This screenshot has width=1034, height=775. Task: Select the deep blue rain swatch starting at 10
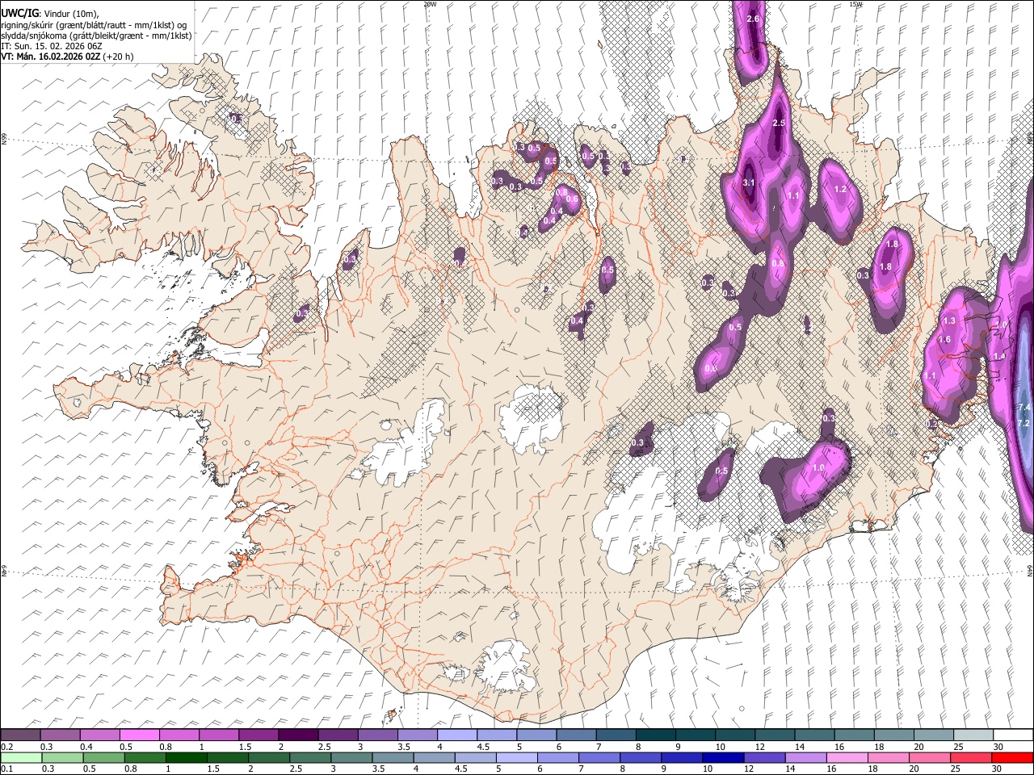click(723, 757)
